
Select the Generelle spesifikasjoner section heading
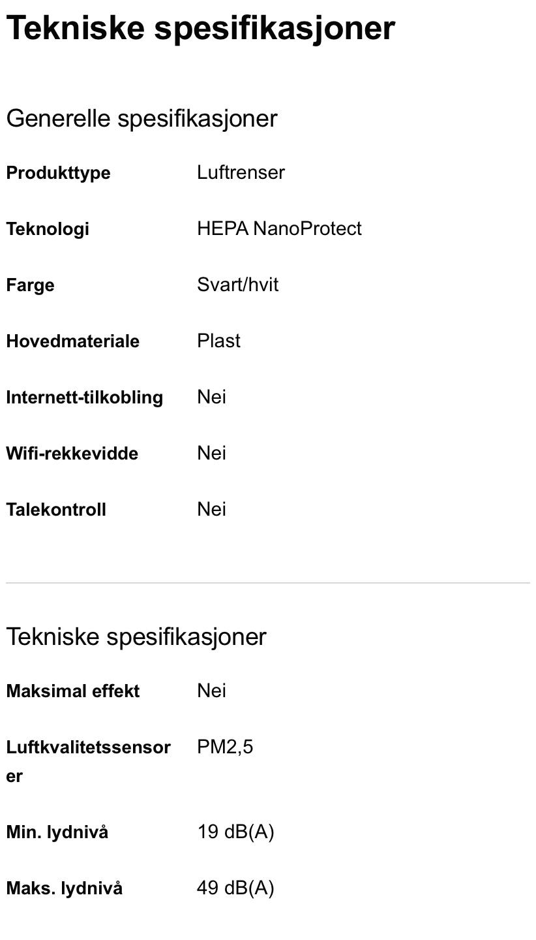click(141, 118)
